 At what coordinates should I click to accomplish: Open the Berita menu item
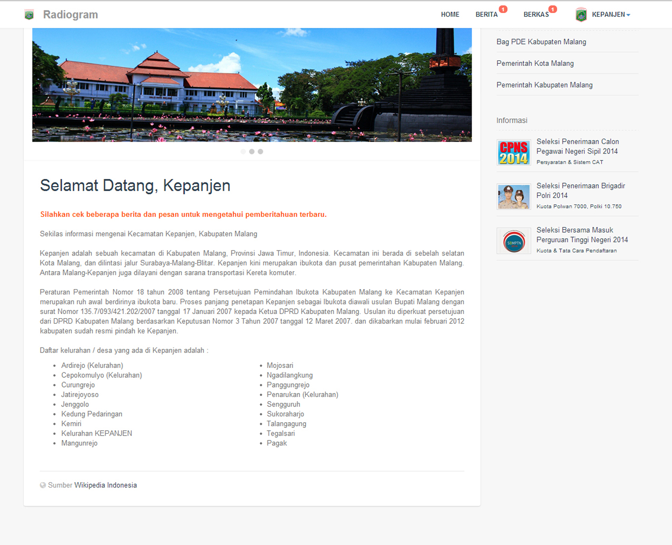[x=486, y=15]
